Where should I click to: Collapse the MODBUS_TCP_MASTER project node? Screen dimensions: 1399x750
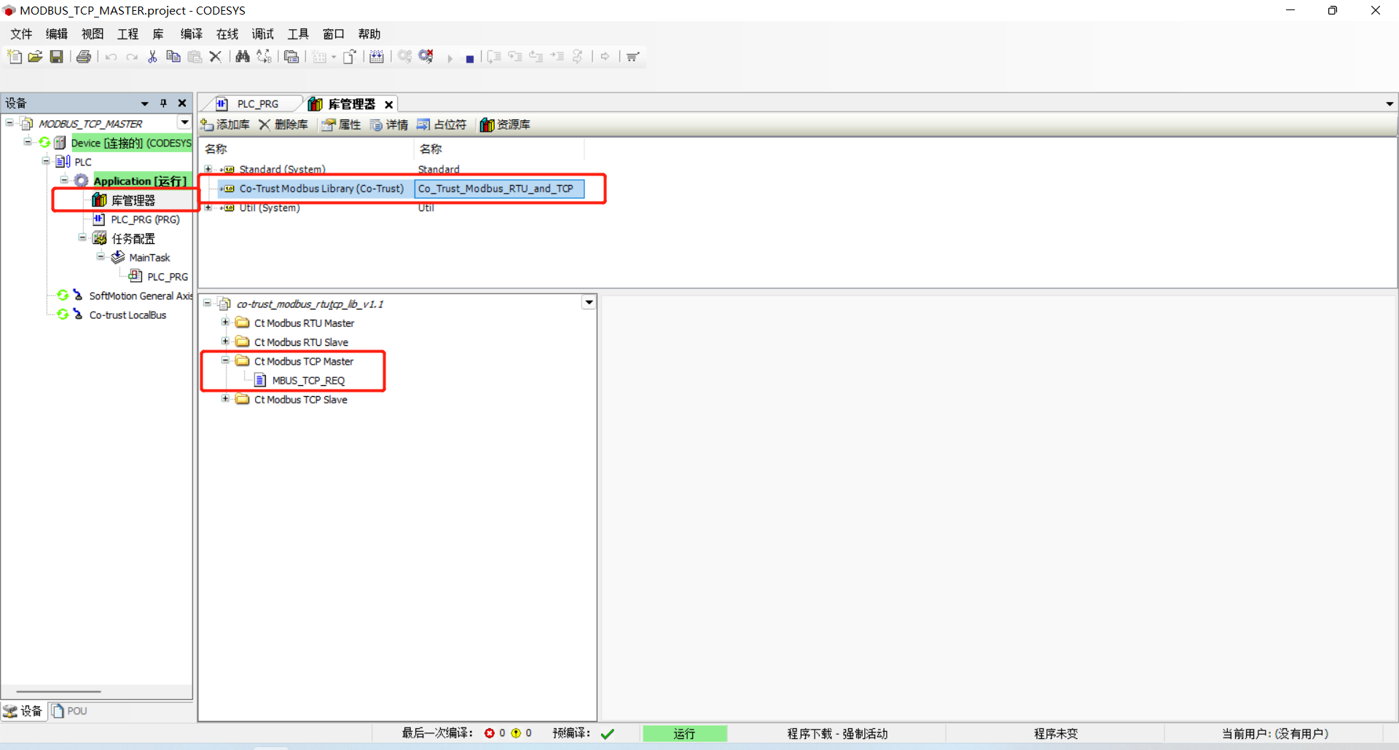9,122
